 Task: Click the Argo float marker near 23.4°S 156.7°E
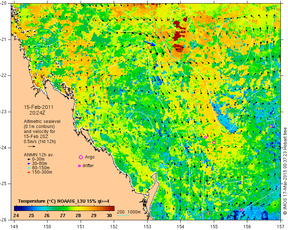pos(271,126)
